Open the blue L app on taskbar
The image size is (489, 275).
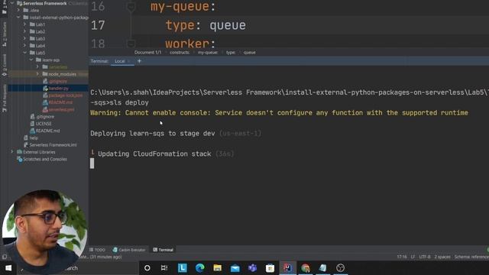click(183, 268)
